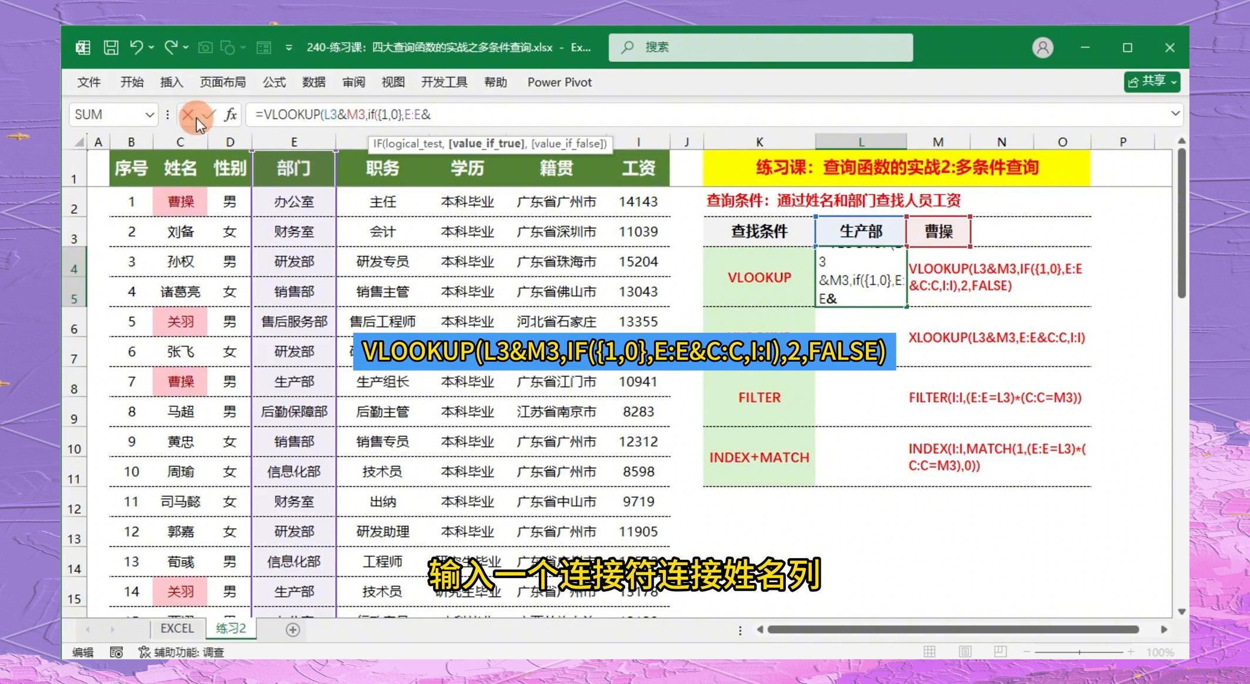Open the 插入 ribbon tab
1250x684 pixels.
point(171,82)
